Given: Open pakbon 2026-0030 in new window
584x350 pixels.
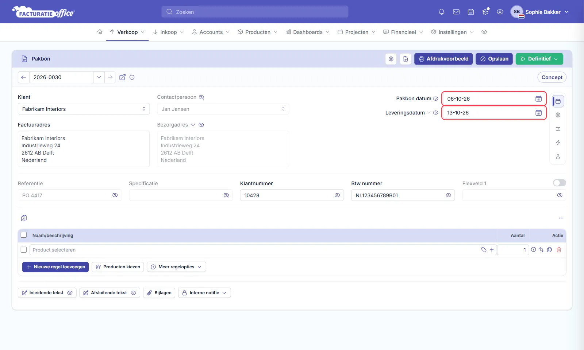Looking at the screenshot, I should [123, 77].
